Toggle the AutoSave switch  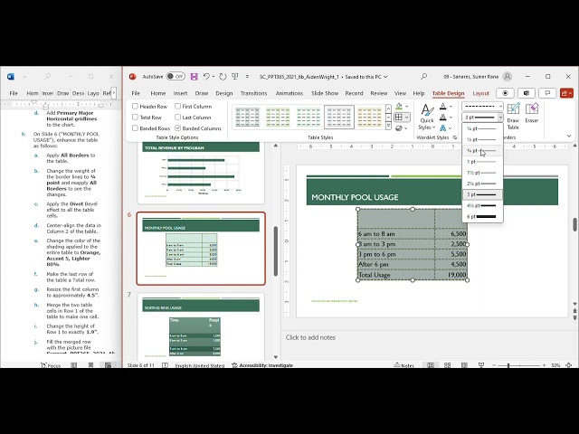point(176,76)
